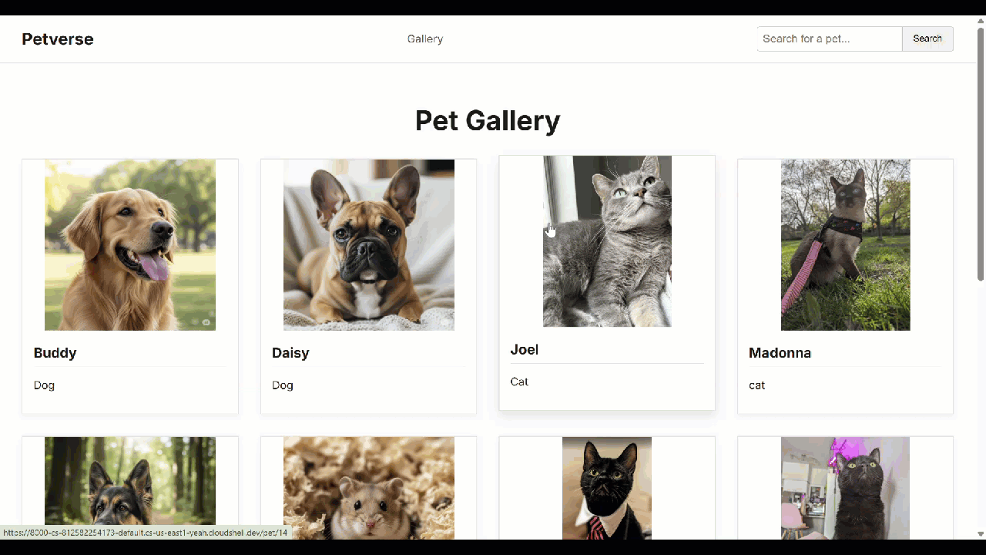Viewport: 986px width, 555px height.
Task: Open the German shepherd photo card
Action: [x=130, y=488]
